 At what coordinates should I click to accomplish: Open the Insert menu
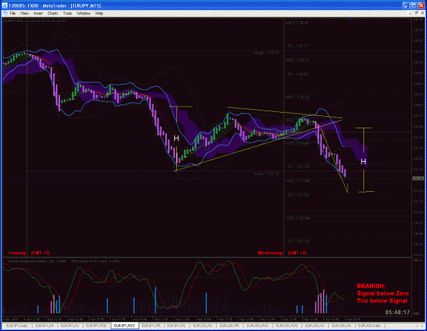38,13
